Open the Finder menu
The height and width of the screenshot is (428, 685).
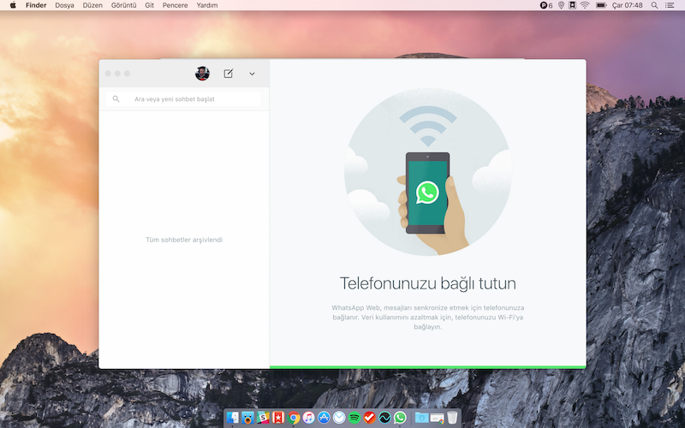(36, 5)
